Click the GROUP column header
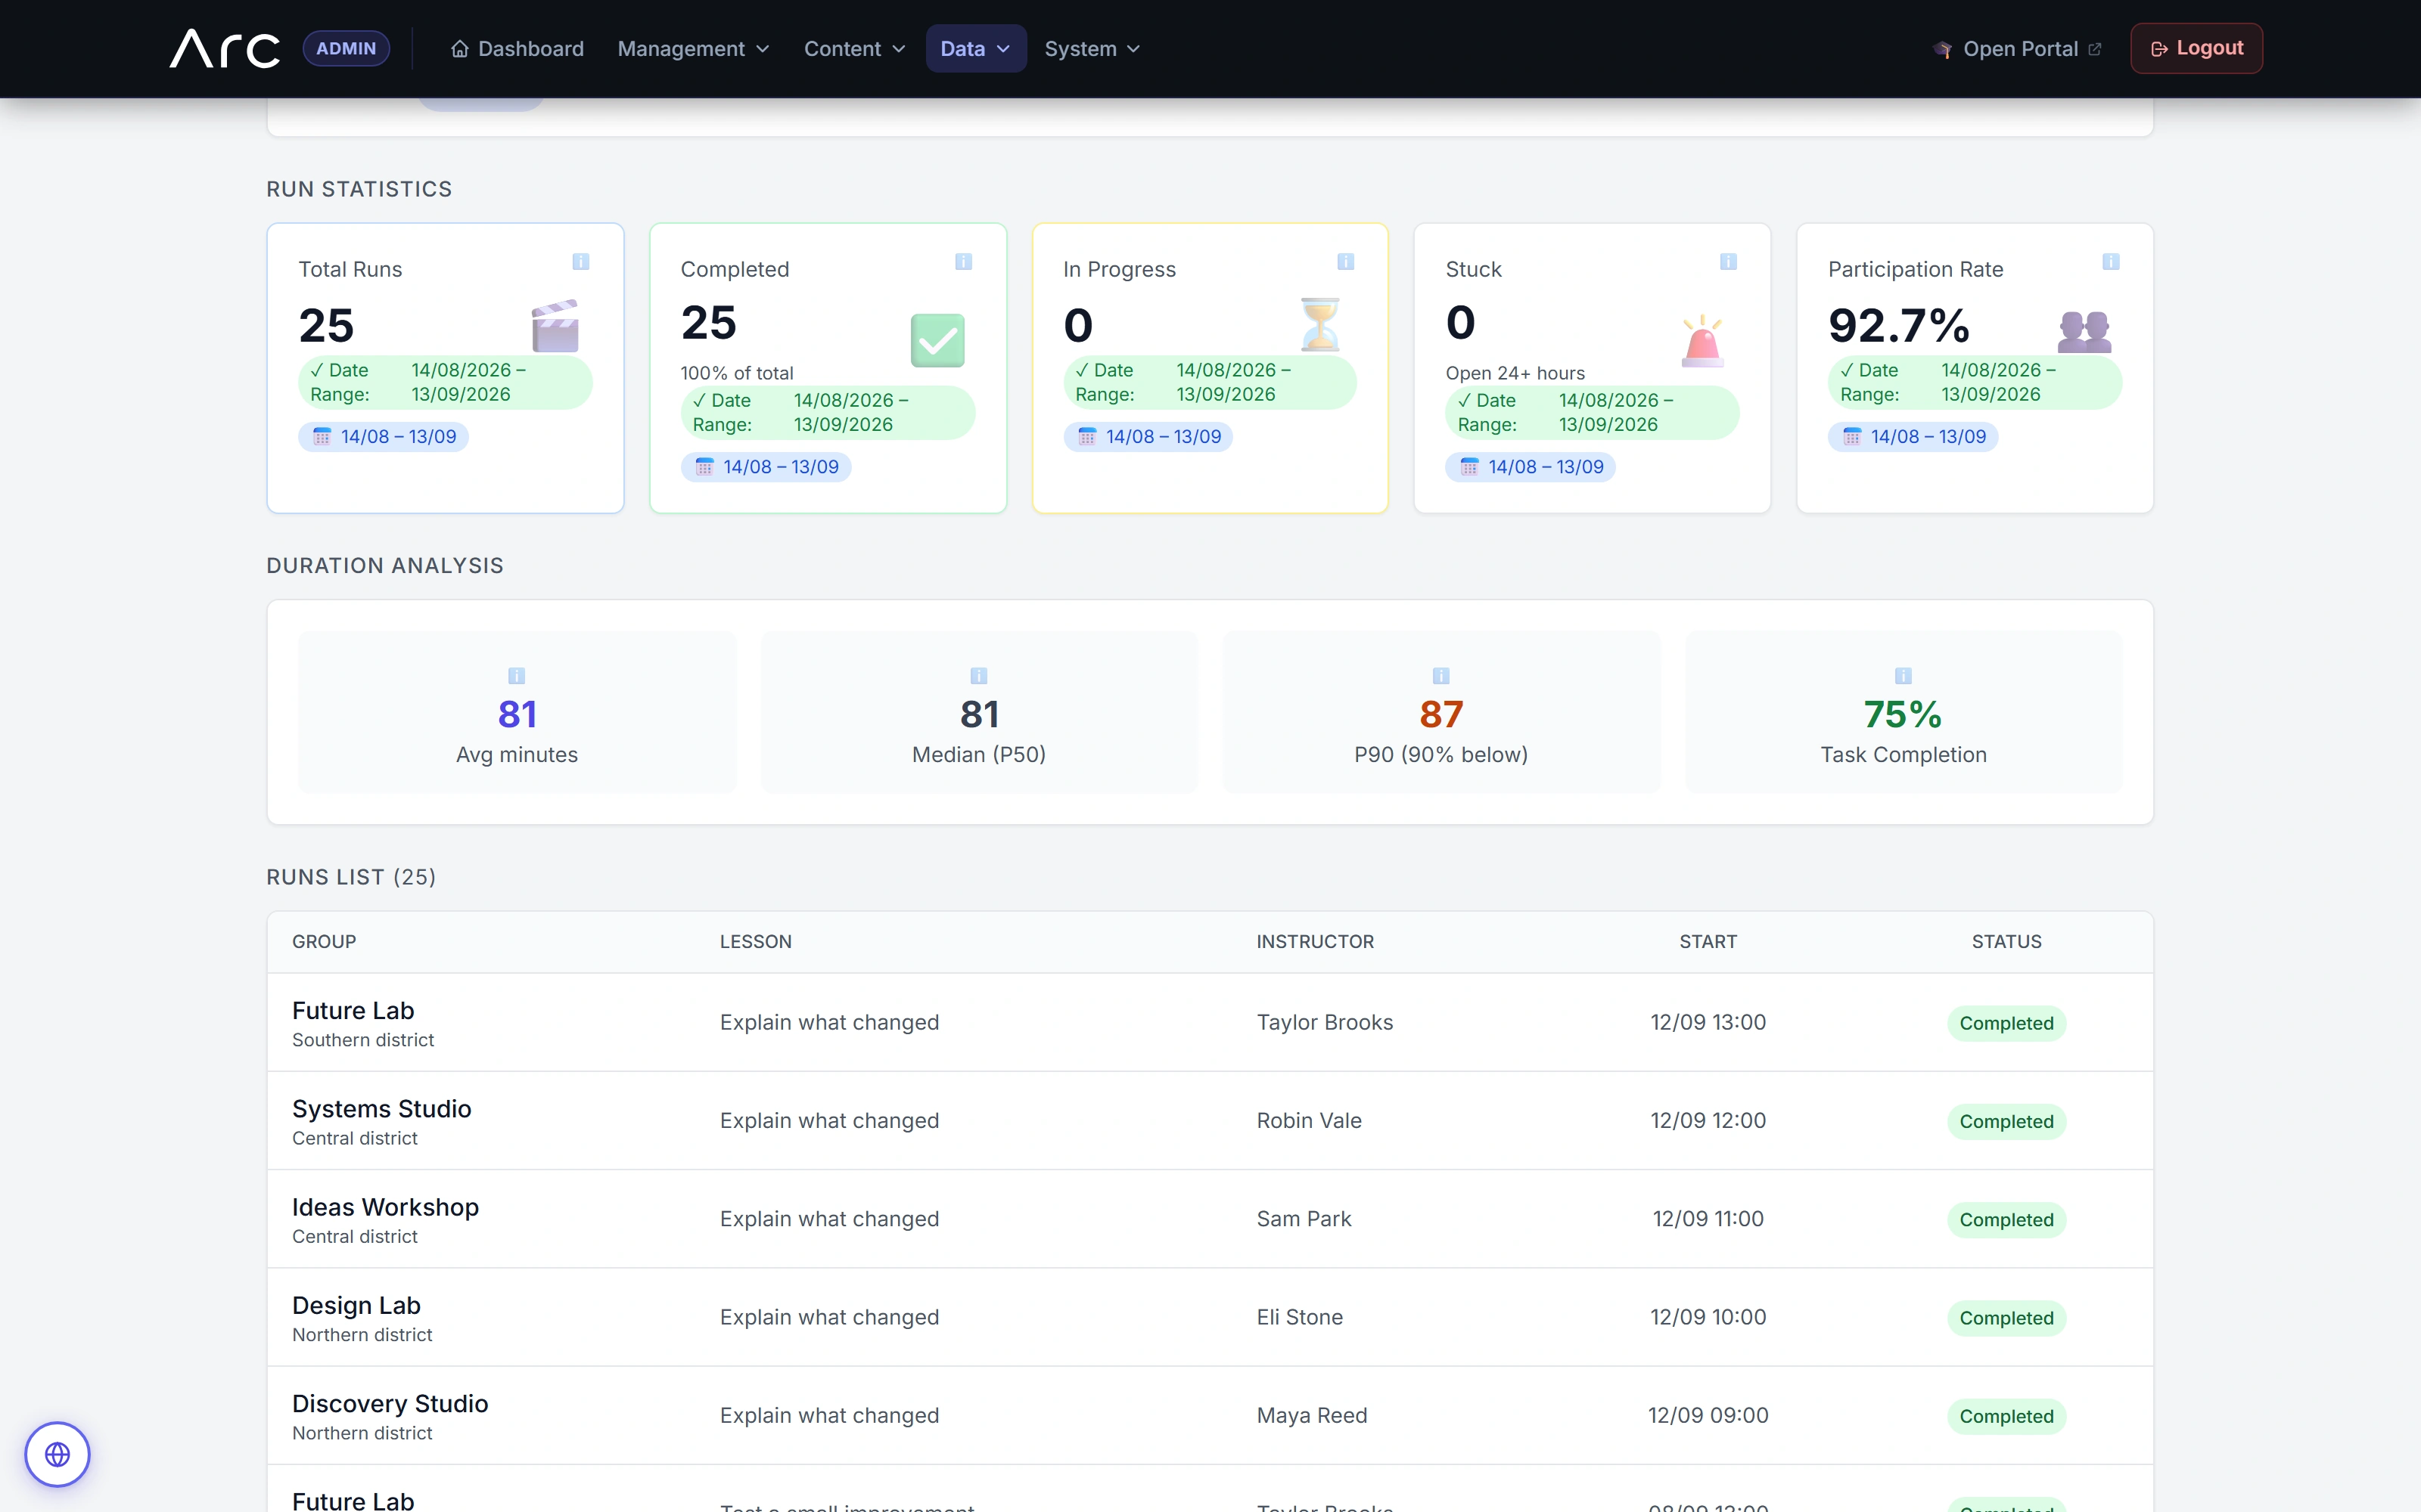The image size is (2421, 1512). [x=324, y=942]
